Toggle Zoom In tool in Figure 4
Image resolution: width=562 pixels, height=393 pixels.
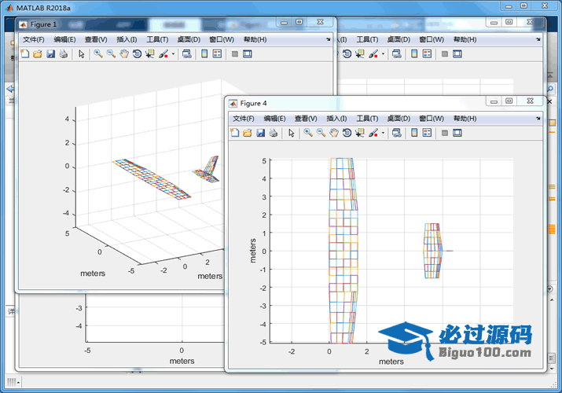pos(308,133)
